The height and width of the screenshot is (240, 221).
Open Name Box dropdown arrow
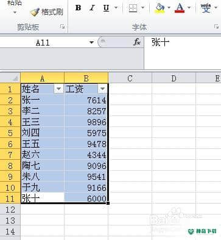coord(91,43)
